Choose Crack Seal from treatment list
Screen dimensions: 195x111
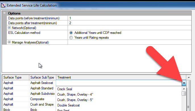coord(65,89)
